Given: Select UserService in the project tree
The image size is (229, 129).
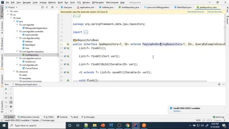Looking at the screenshot, I should [x=30, y=62].
